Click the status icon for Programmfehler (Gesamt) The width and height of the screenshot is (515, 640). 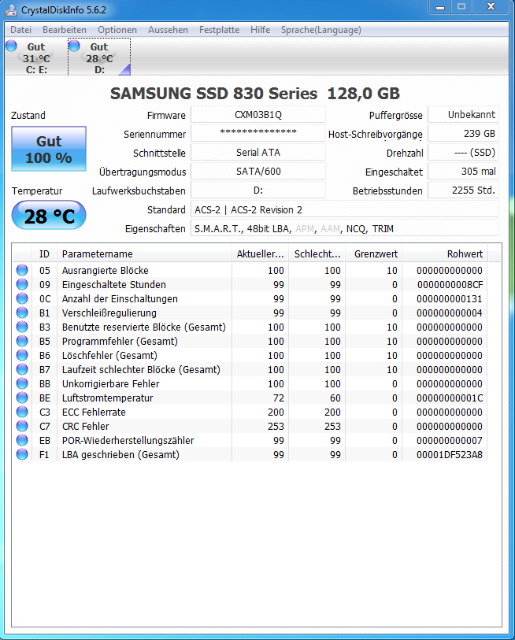pos(22,341)
